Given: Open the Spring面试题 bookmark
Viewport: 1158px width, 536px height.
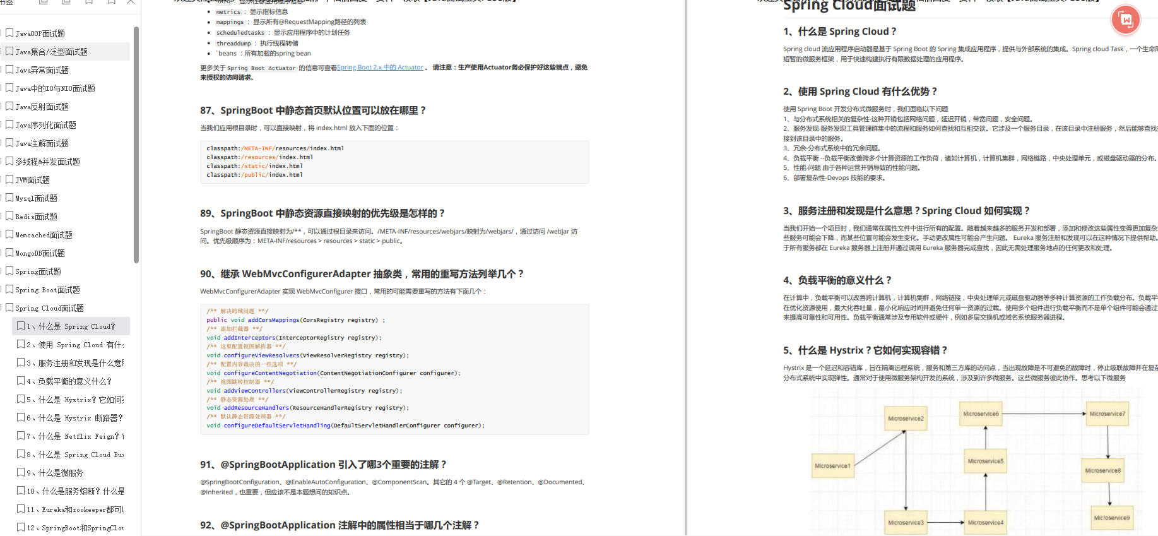Looking at the screenshot, I should (x=38, y=271).
